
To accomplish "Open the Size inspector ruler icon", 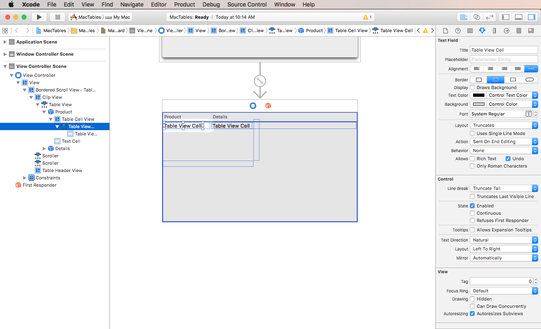I will 495,31.
